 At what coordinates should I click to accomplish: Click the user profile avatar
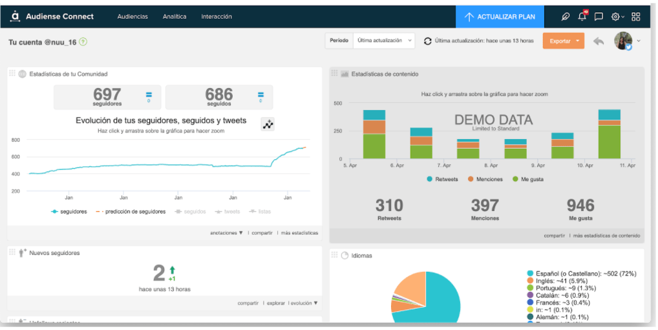click(x=623, y=41)
